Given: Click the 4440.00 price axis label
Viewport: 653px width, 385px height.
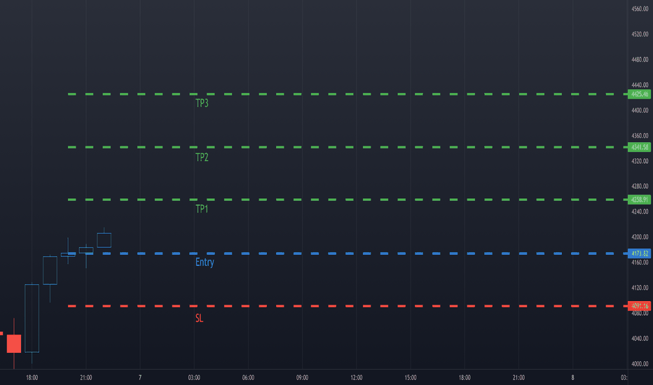Looking at the screenshot, I should (x=640, y=85).
